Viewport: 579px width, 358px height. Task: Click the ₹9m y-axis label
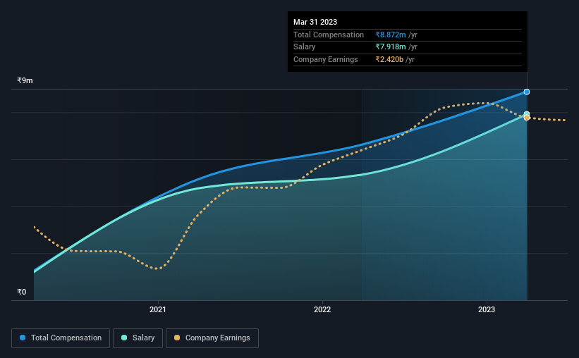(x=25, y=80)
